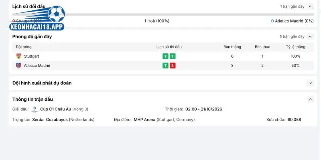Viewport: 321px width, 160px height.
Task: Expand the Đội hình xuất phát dự đoán section
Action: tap(310, 83)
